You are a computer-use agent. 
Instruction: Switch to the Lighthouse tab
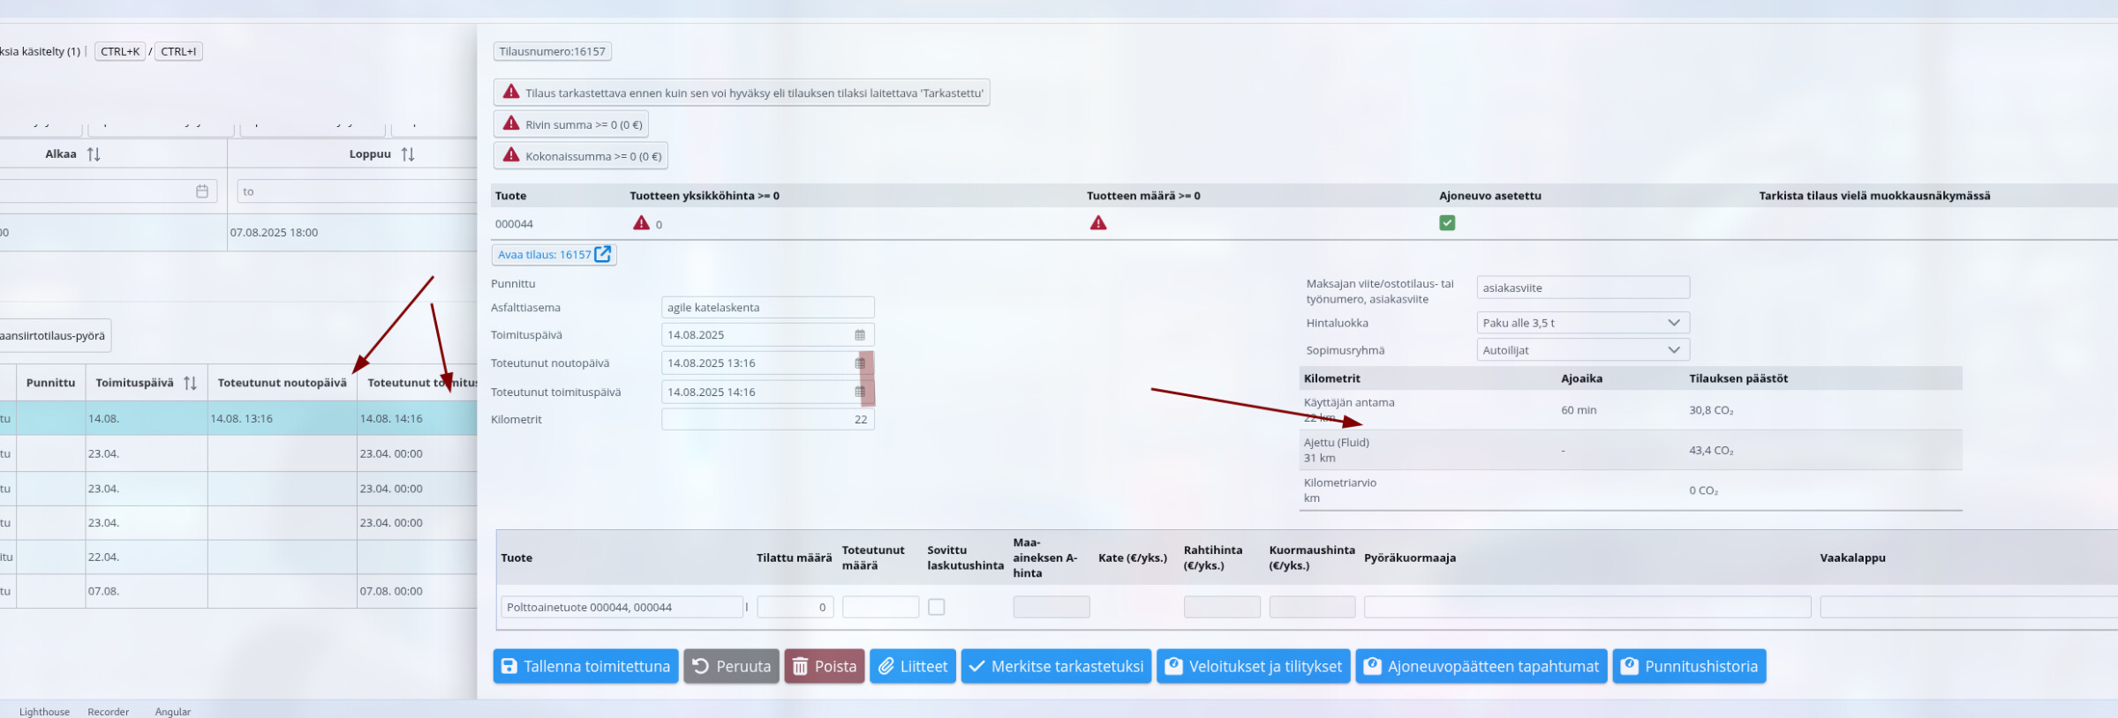(44, 712)
